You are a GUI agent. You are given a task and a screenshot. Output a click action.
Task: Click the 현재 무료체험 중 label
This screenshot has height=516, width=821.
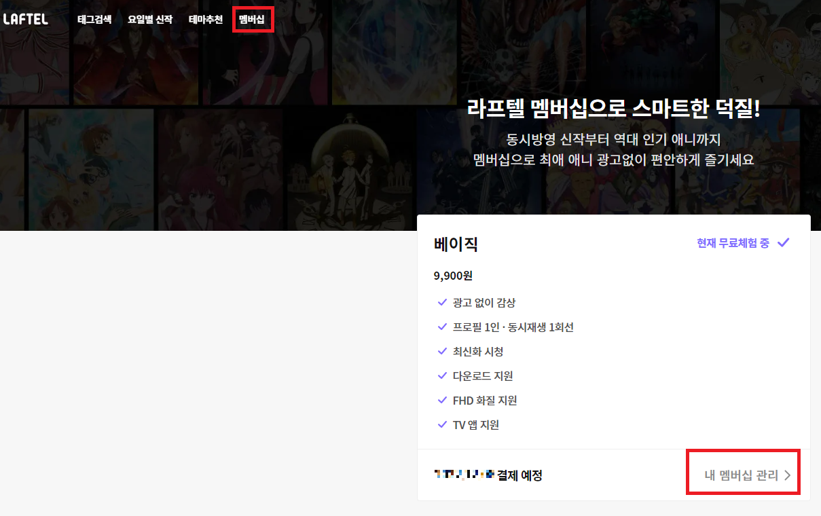[733, 243]
